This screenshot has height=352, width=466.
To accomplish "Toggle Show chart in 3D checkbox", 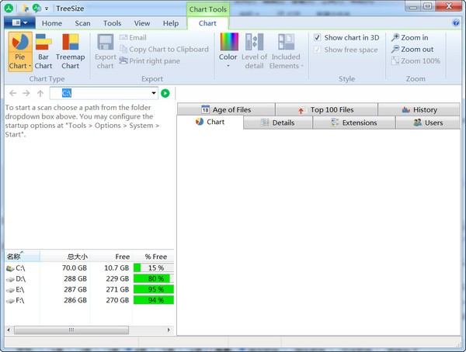I will pyautogui.click(x=317, y=37).
